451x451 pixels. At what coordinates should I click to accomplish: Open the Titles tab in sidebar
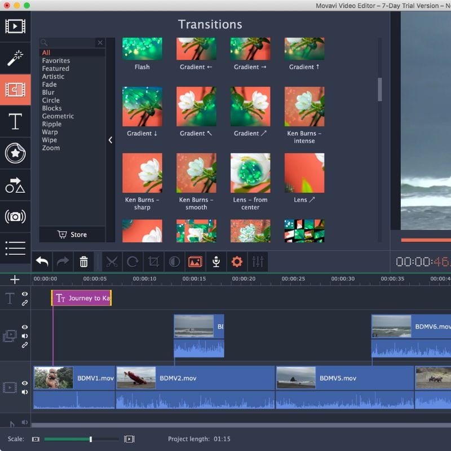[15, 121]
